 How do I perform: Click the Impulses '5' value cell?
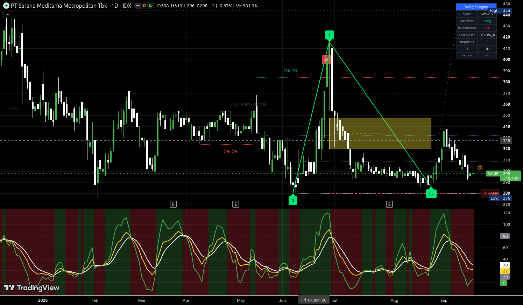[x=487, y=42]
